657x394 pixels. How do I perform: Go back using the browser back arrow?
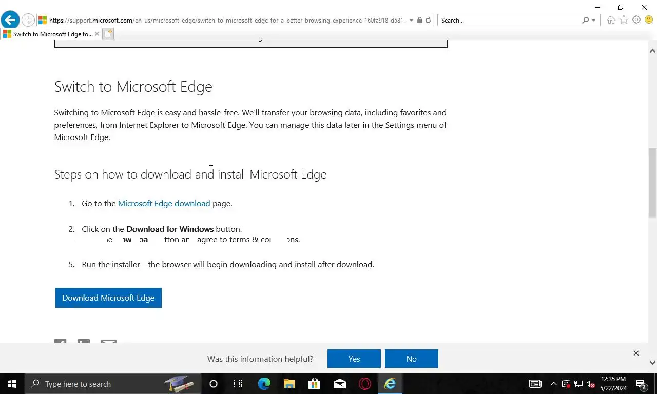click(10, 20)
